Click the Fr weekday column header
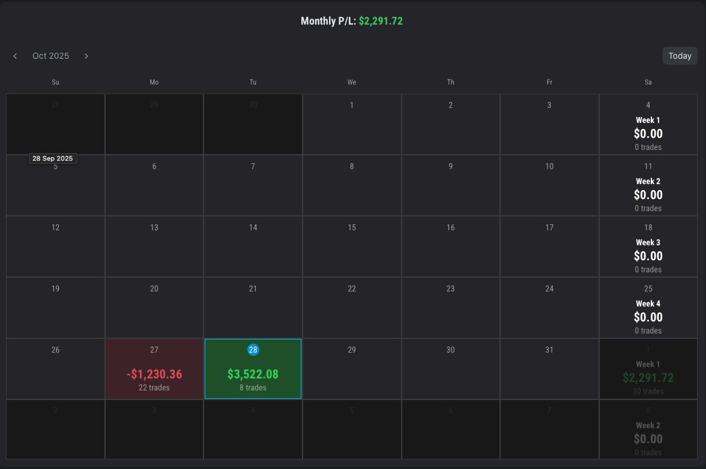 tap(549, 82)
